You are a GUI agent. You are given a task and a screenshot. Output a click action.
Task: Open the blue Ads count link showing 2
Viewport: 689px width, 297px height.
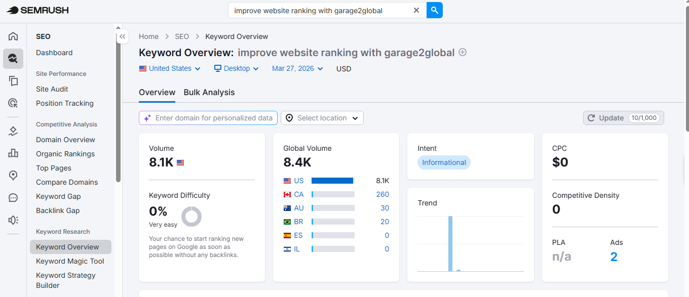(614, 257)
